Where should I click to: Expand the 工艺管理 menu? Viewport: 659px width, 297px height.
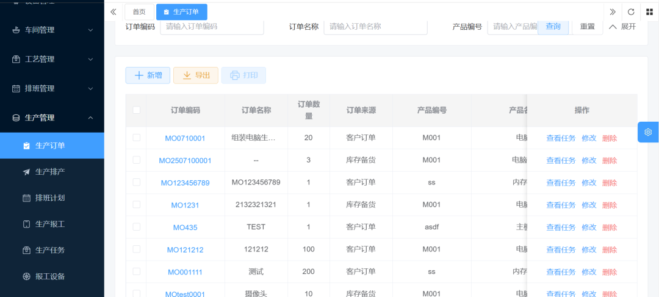coord(52,59)
